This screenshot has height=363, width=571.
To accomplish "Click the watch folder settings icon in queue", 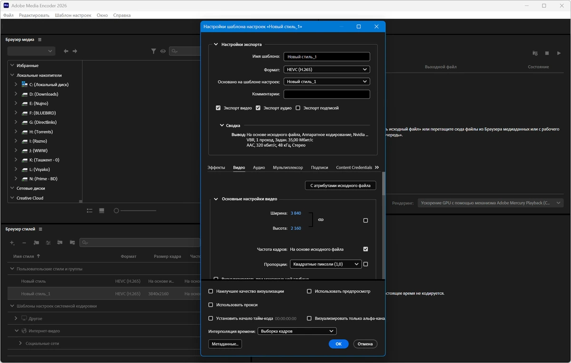I will click(535, 53).
